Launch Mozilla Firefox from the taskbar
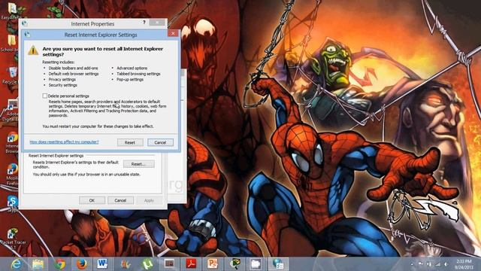This screenshot has width=481, height=271. (x=82, y=264)
